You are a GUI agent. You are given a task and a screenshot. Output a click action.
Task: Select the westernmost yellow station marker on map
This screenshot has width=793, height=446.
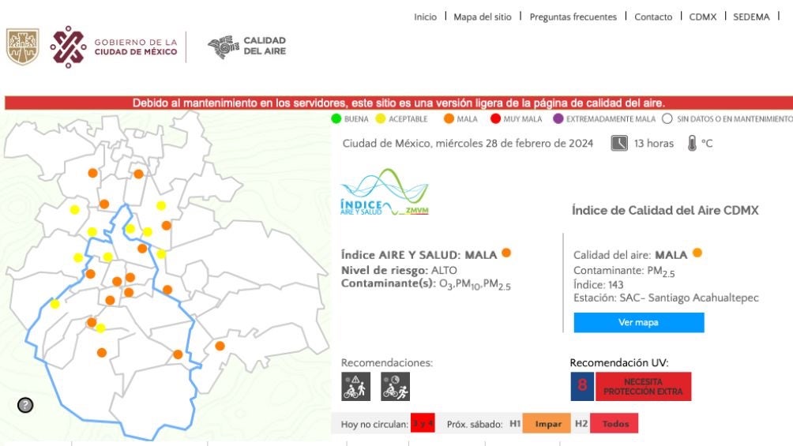55,304
